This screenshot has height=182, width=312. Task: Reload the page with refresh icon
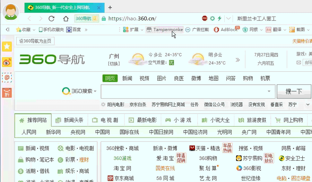[52, 19]
